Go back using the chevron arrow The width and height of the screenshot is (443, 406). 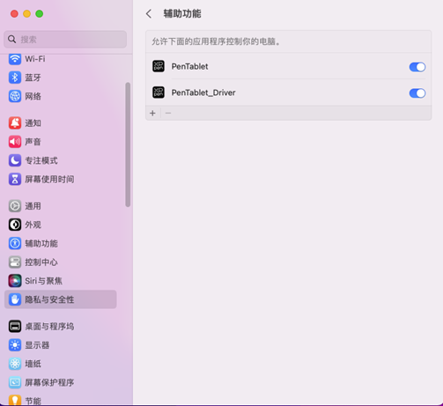click(149, 14)
